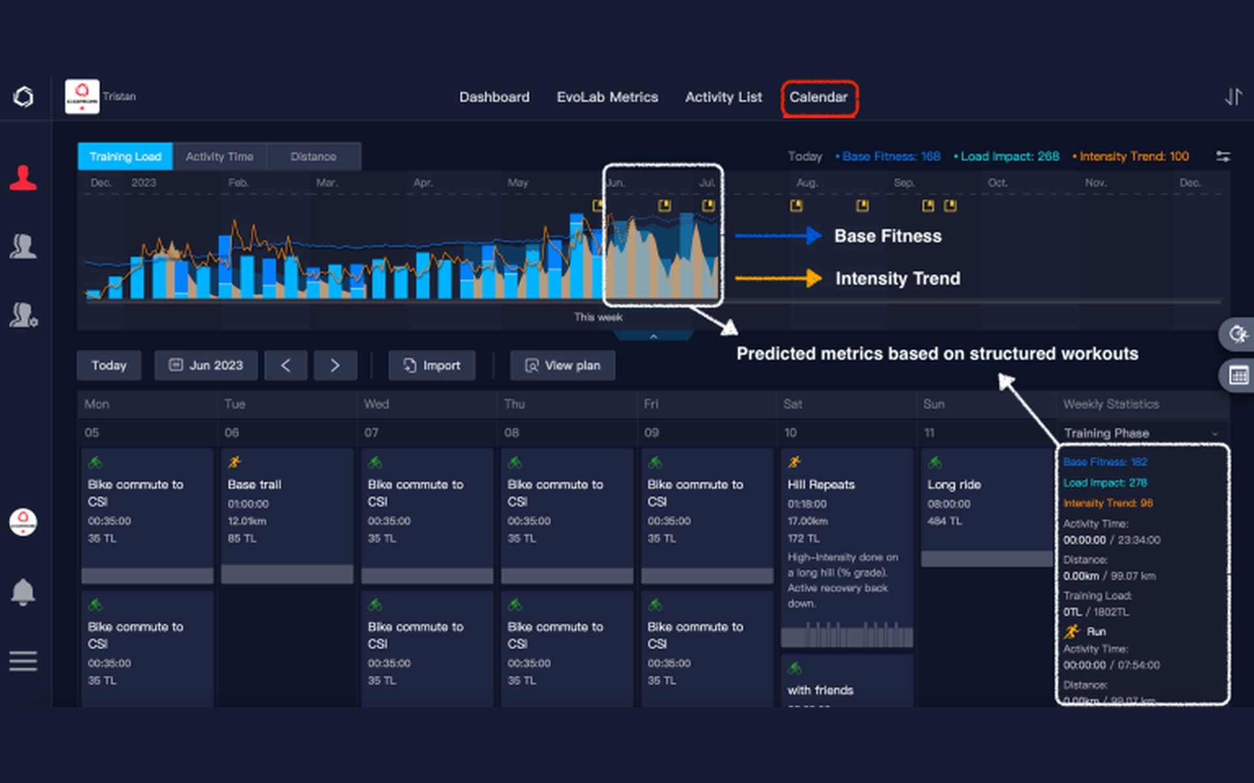Go to the next month arrow

(335, 365)
